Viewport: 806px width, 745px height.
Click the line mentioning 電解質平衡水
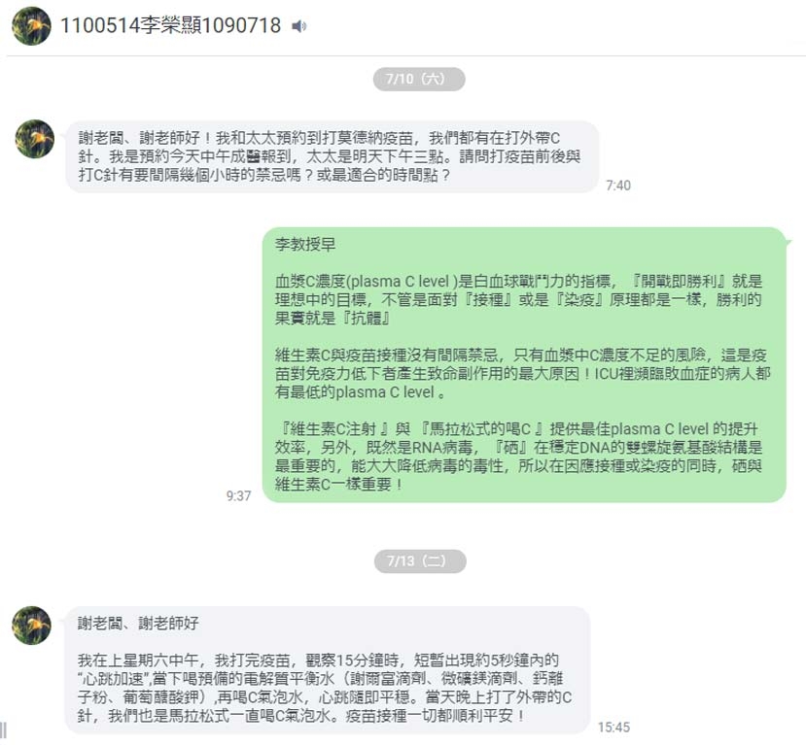pos(321,679)
